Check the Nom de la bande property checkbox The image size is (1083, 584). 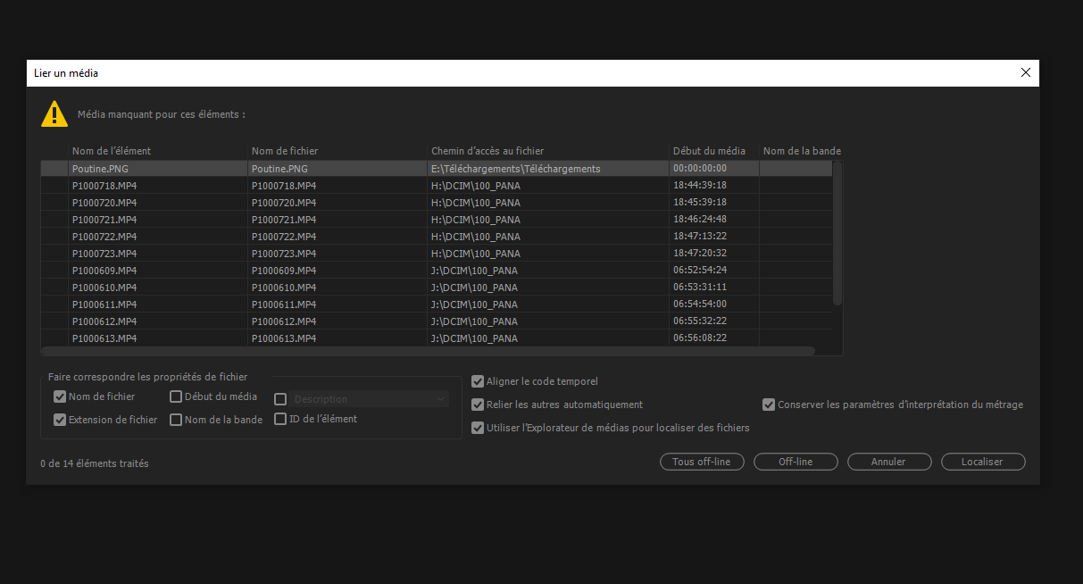tap(176, 420)
